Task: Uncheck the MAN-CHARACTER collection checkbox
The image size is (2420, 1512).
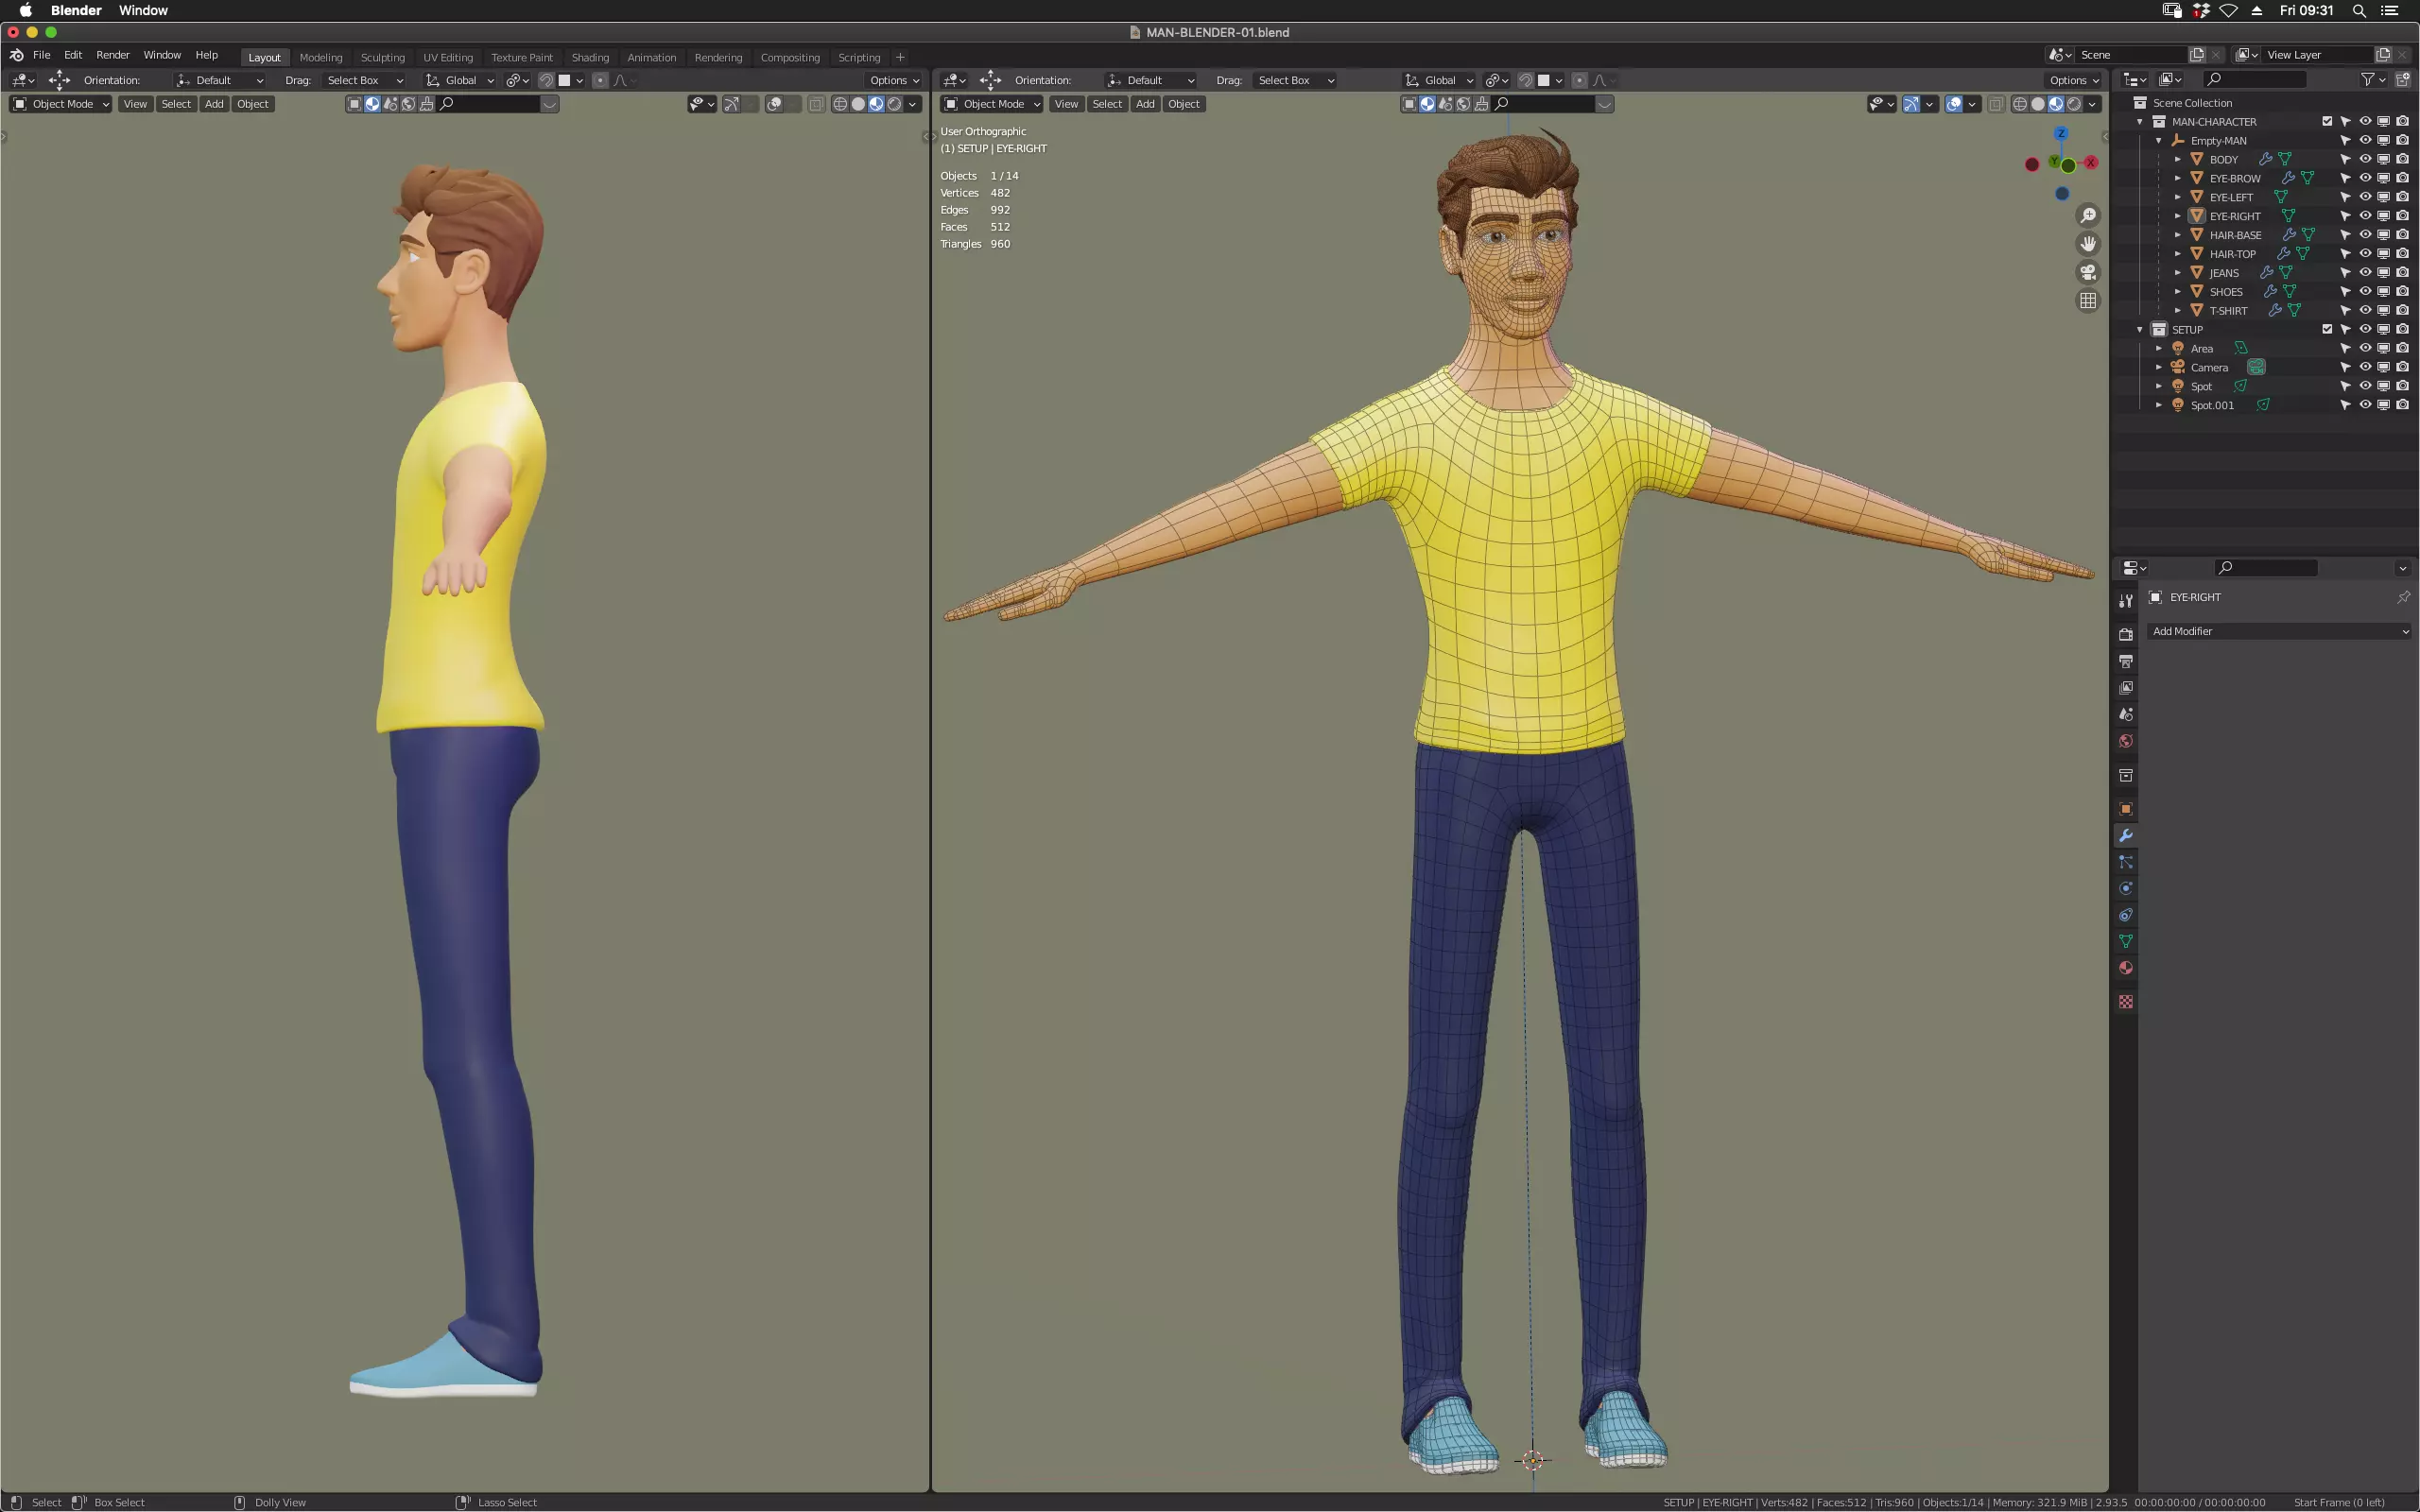Action: click(2327, 122)
